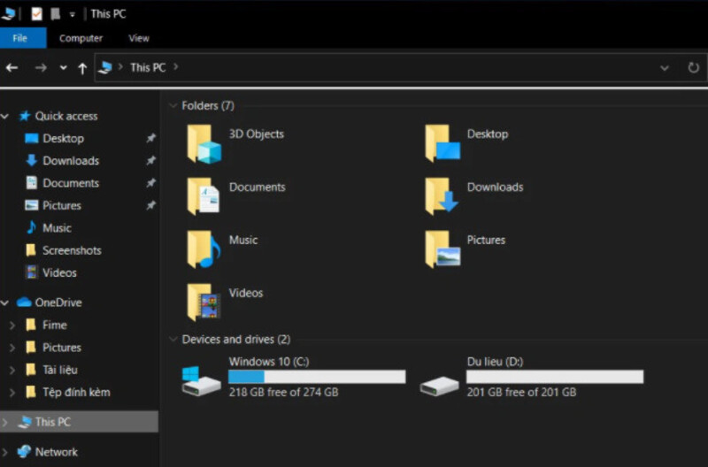
Task: Select Network in the navigation pane
Action: (56, 452)
